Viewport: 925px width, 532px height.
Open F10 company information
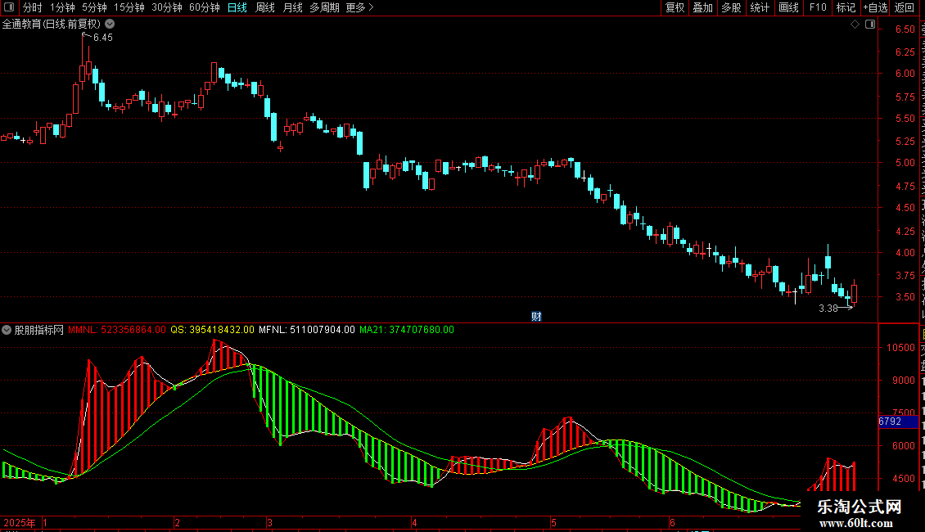pyautogui.click(x=818, y=7)
